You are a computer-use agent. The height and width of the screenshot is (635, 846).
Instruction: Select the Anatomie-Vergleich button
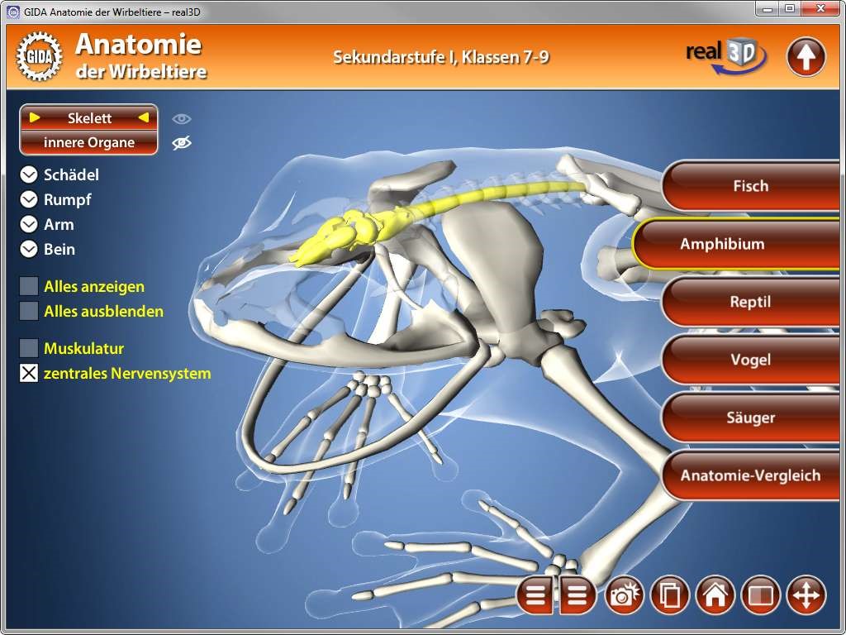point(750,475)
